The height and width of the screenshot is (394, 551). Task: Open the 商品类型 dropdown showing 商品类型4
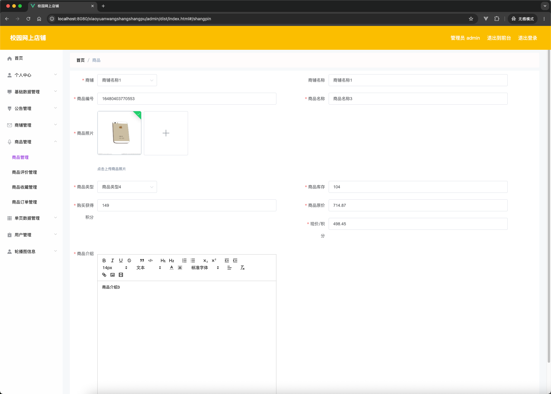[127, 187]
